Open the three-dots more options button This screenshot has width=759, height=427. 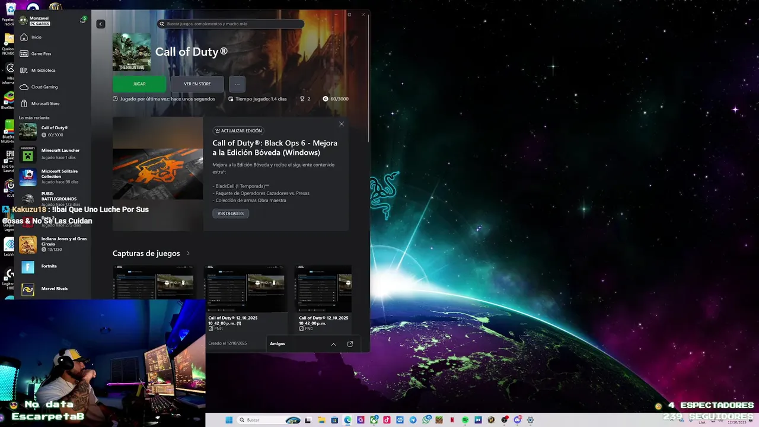tap(237, 84)
